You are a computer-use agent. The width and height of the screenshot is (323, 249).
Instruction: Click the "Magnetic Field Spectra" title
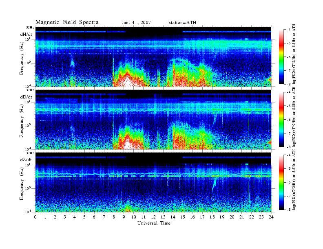67,22
